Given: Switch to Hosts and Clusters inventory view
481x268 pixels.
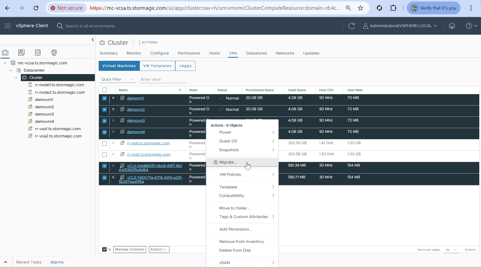Looking at the screenshot, I should 5,52.
